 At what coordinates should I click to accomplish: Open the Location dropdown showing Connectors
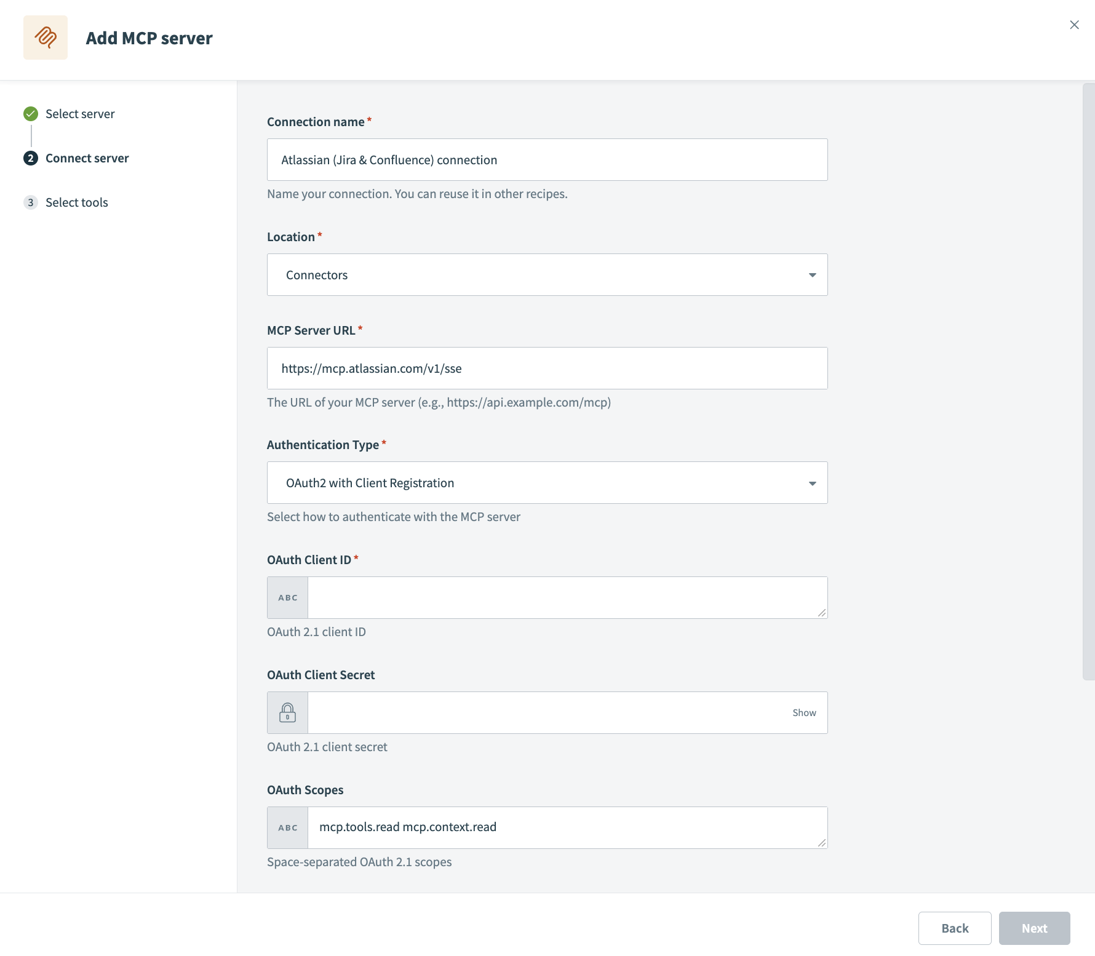point(547,274)
